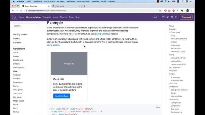Click the browser forward arrow
Image resolution: width=205 pixels, height=115 pixels.
tap(17, 11)
